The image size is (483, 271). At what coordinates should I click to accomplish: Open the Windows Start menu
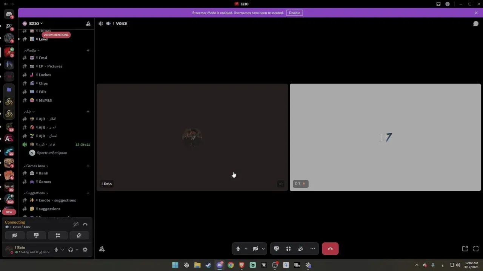click(175, 265)
